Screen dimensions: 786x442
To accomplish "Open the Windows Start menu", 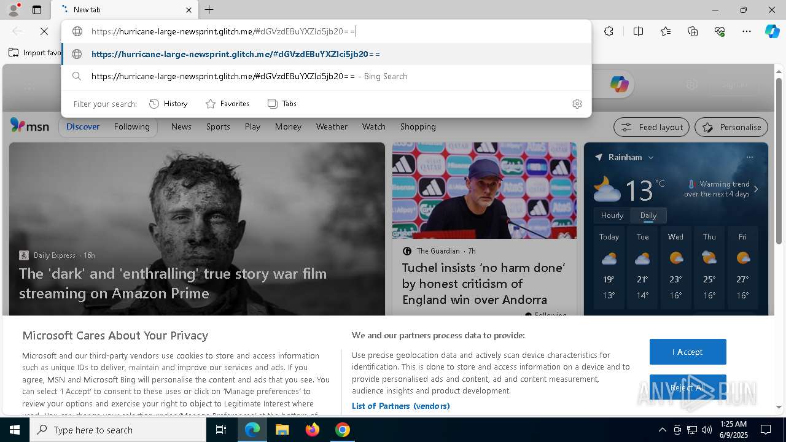I will pyautogui.click(x=15, y=430).
